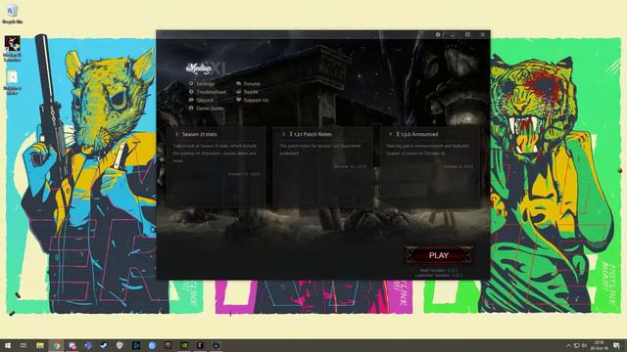Viewport: 627px width, 352px height.
Task: Click the speech-bubble icon beside Forums
Action: tap(238, 84)
